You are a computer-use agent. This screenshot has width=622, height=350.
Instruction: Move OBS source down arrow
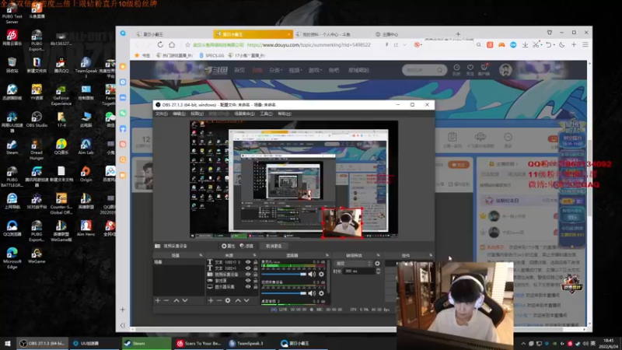[x=246, y=300]
